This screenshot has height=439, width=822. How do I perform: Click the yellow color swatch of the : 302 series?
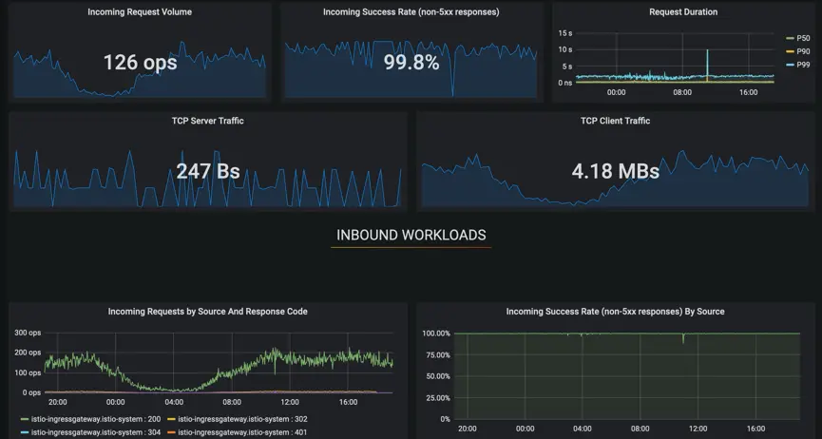(171, 419)
